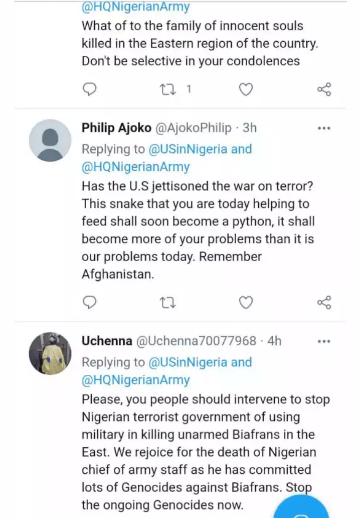
Task: Share Philip Ajoko's tweet
Action: click(324, 302)
